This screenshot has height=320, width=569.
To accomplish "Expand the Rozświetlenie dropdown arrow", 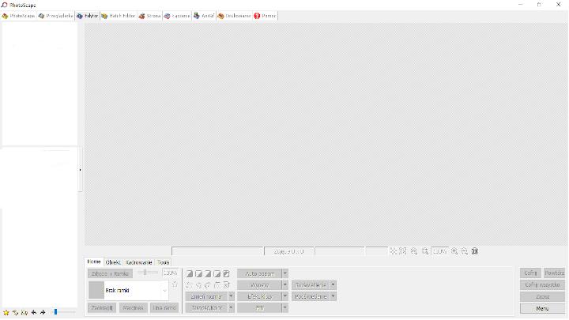I will click(x=333, y=284).
